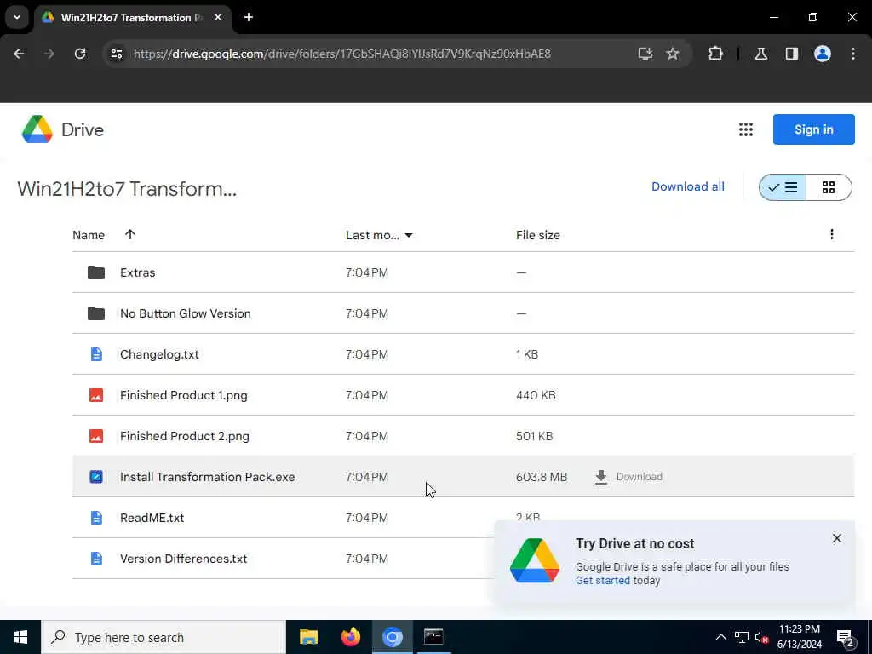Click the Finished Product 2.png image icon
Image resolution: width=872 pixels, height=654 pixels.
point(96,436)
